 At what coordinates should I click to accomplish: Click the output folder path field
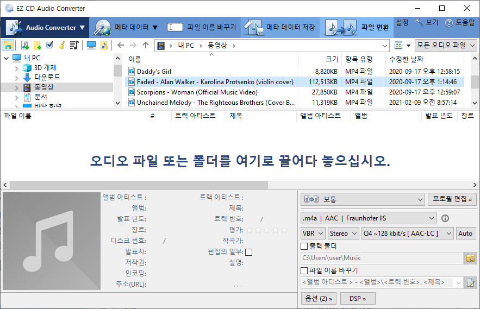[382, 258]
